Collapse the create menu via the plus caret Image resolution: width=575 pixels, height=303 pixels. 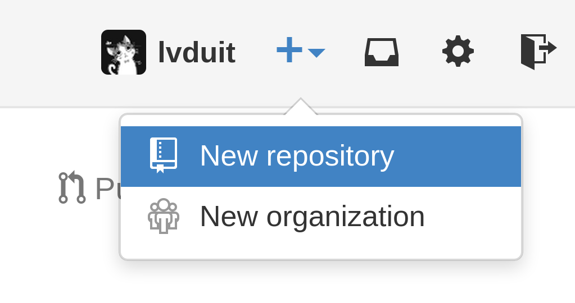tap(316, 53)
